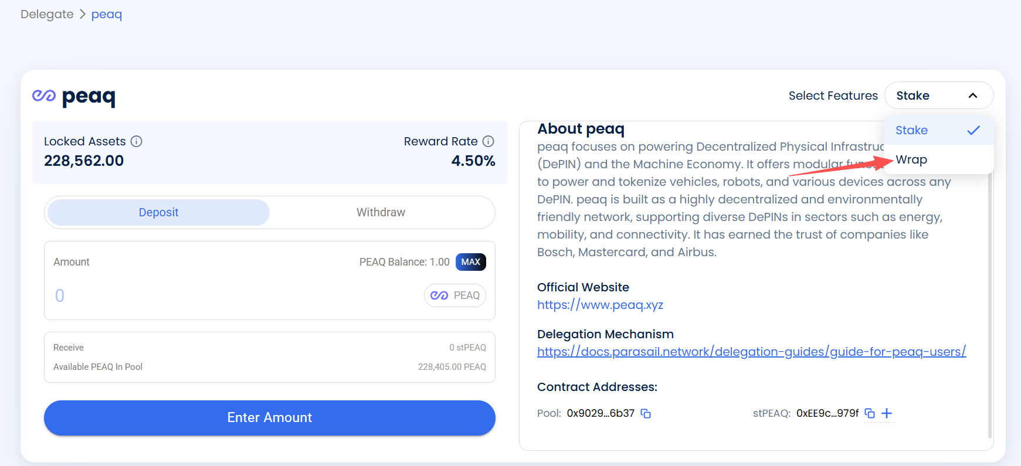Click the 4.50% reward rate value
Image resolution: width=1021 pixels, height=466 pixels.
[x=473, y=161]
